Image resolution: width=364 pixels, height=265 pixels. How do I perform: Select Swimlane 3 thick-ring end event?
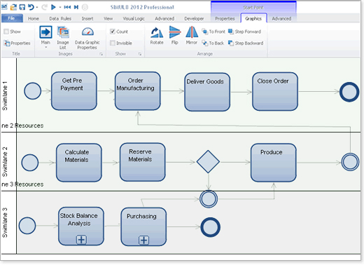[x=210, y=227]
